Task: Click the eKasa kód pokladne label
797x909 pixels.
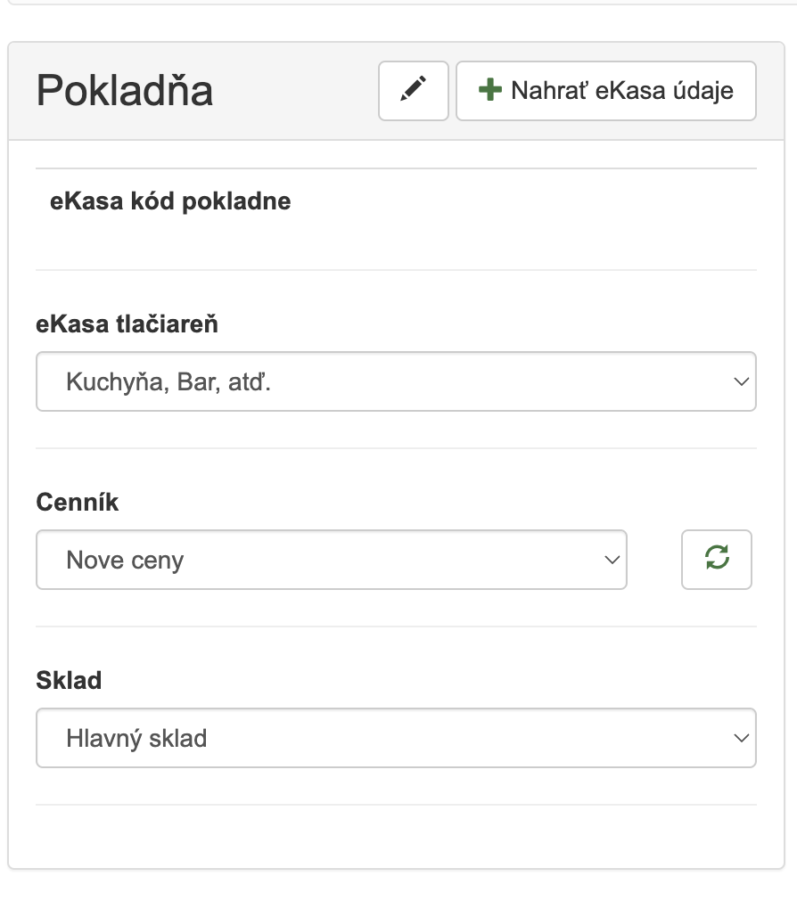Action: (x=170, y=201)
